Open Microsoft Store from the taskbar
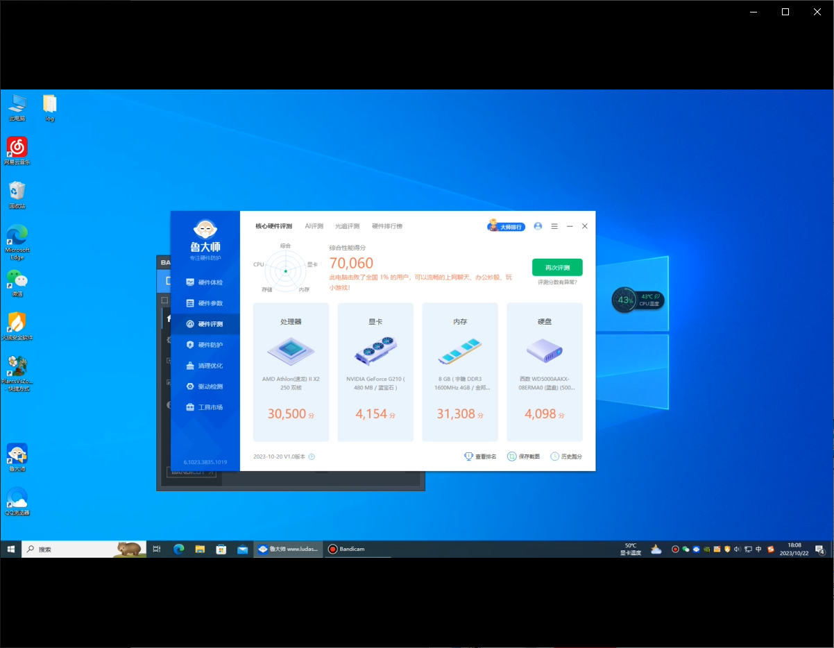 [221, 549]
